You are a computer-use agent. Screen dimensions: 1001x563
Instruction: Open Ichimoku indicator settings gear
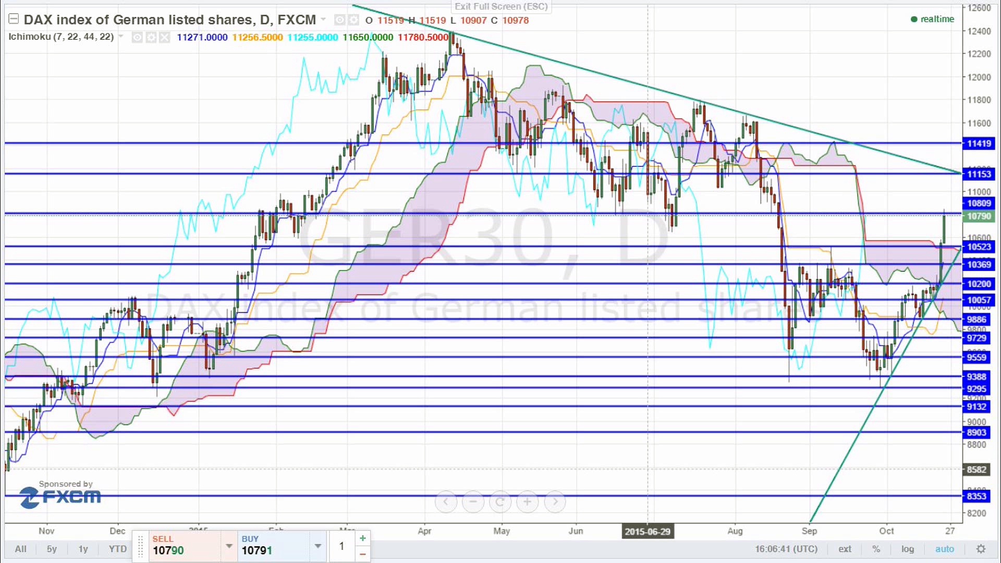point(151,37)
